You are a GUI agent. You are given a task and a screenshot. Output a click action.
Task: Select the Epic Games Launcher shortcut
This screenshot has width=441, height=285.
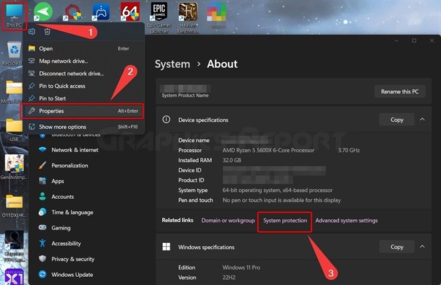click(x=159, y=18)
